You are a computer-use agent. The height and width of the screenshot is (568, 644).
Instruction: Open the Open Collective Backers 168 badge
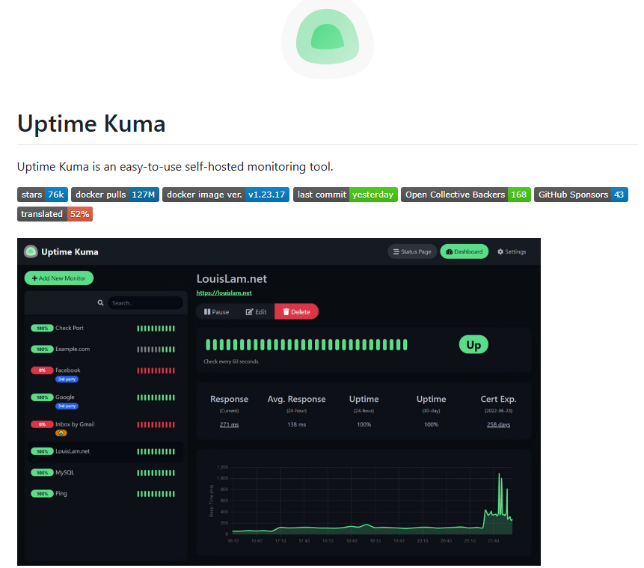[466, 195]
